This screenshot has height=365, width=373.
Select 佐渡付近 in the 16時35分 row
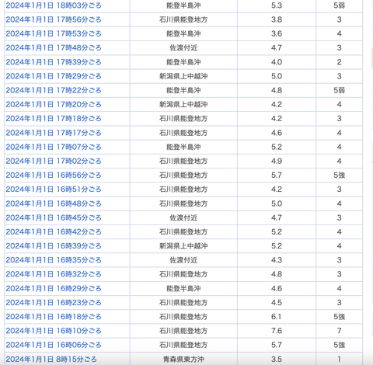pos(183,260)
